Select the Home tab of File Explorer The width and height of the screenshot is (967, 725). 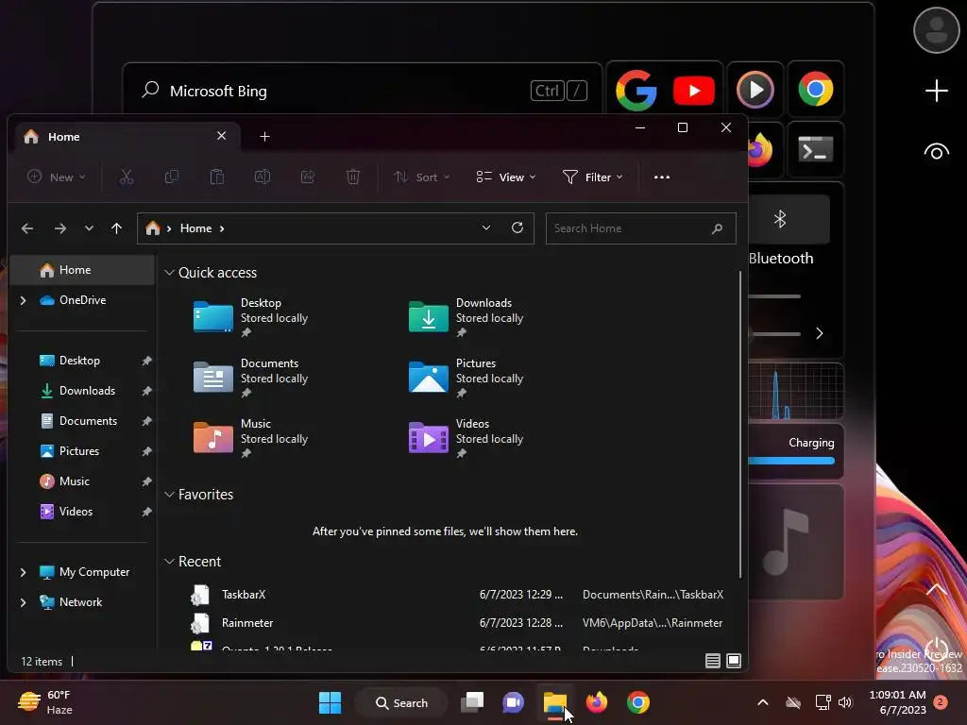[x=126, y=137]
